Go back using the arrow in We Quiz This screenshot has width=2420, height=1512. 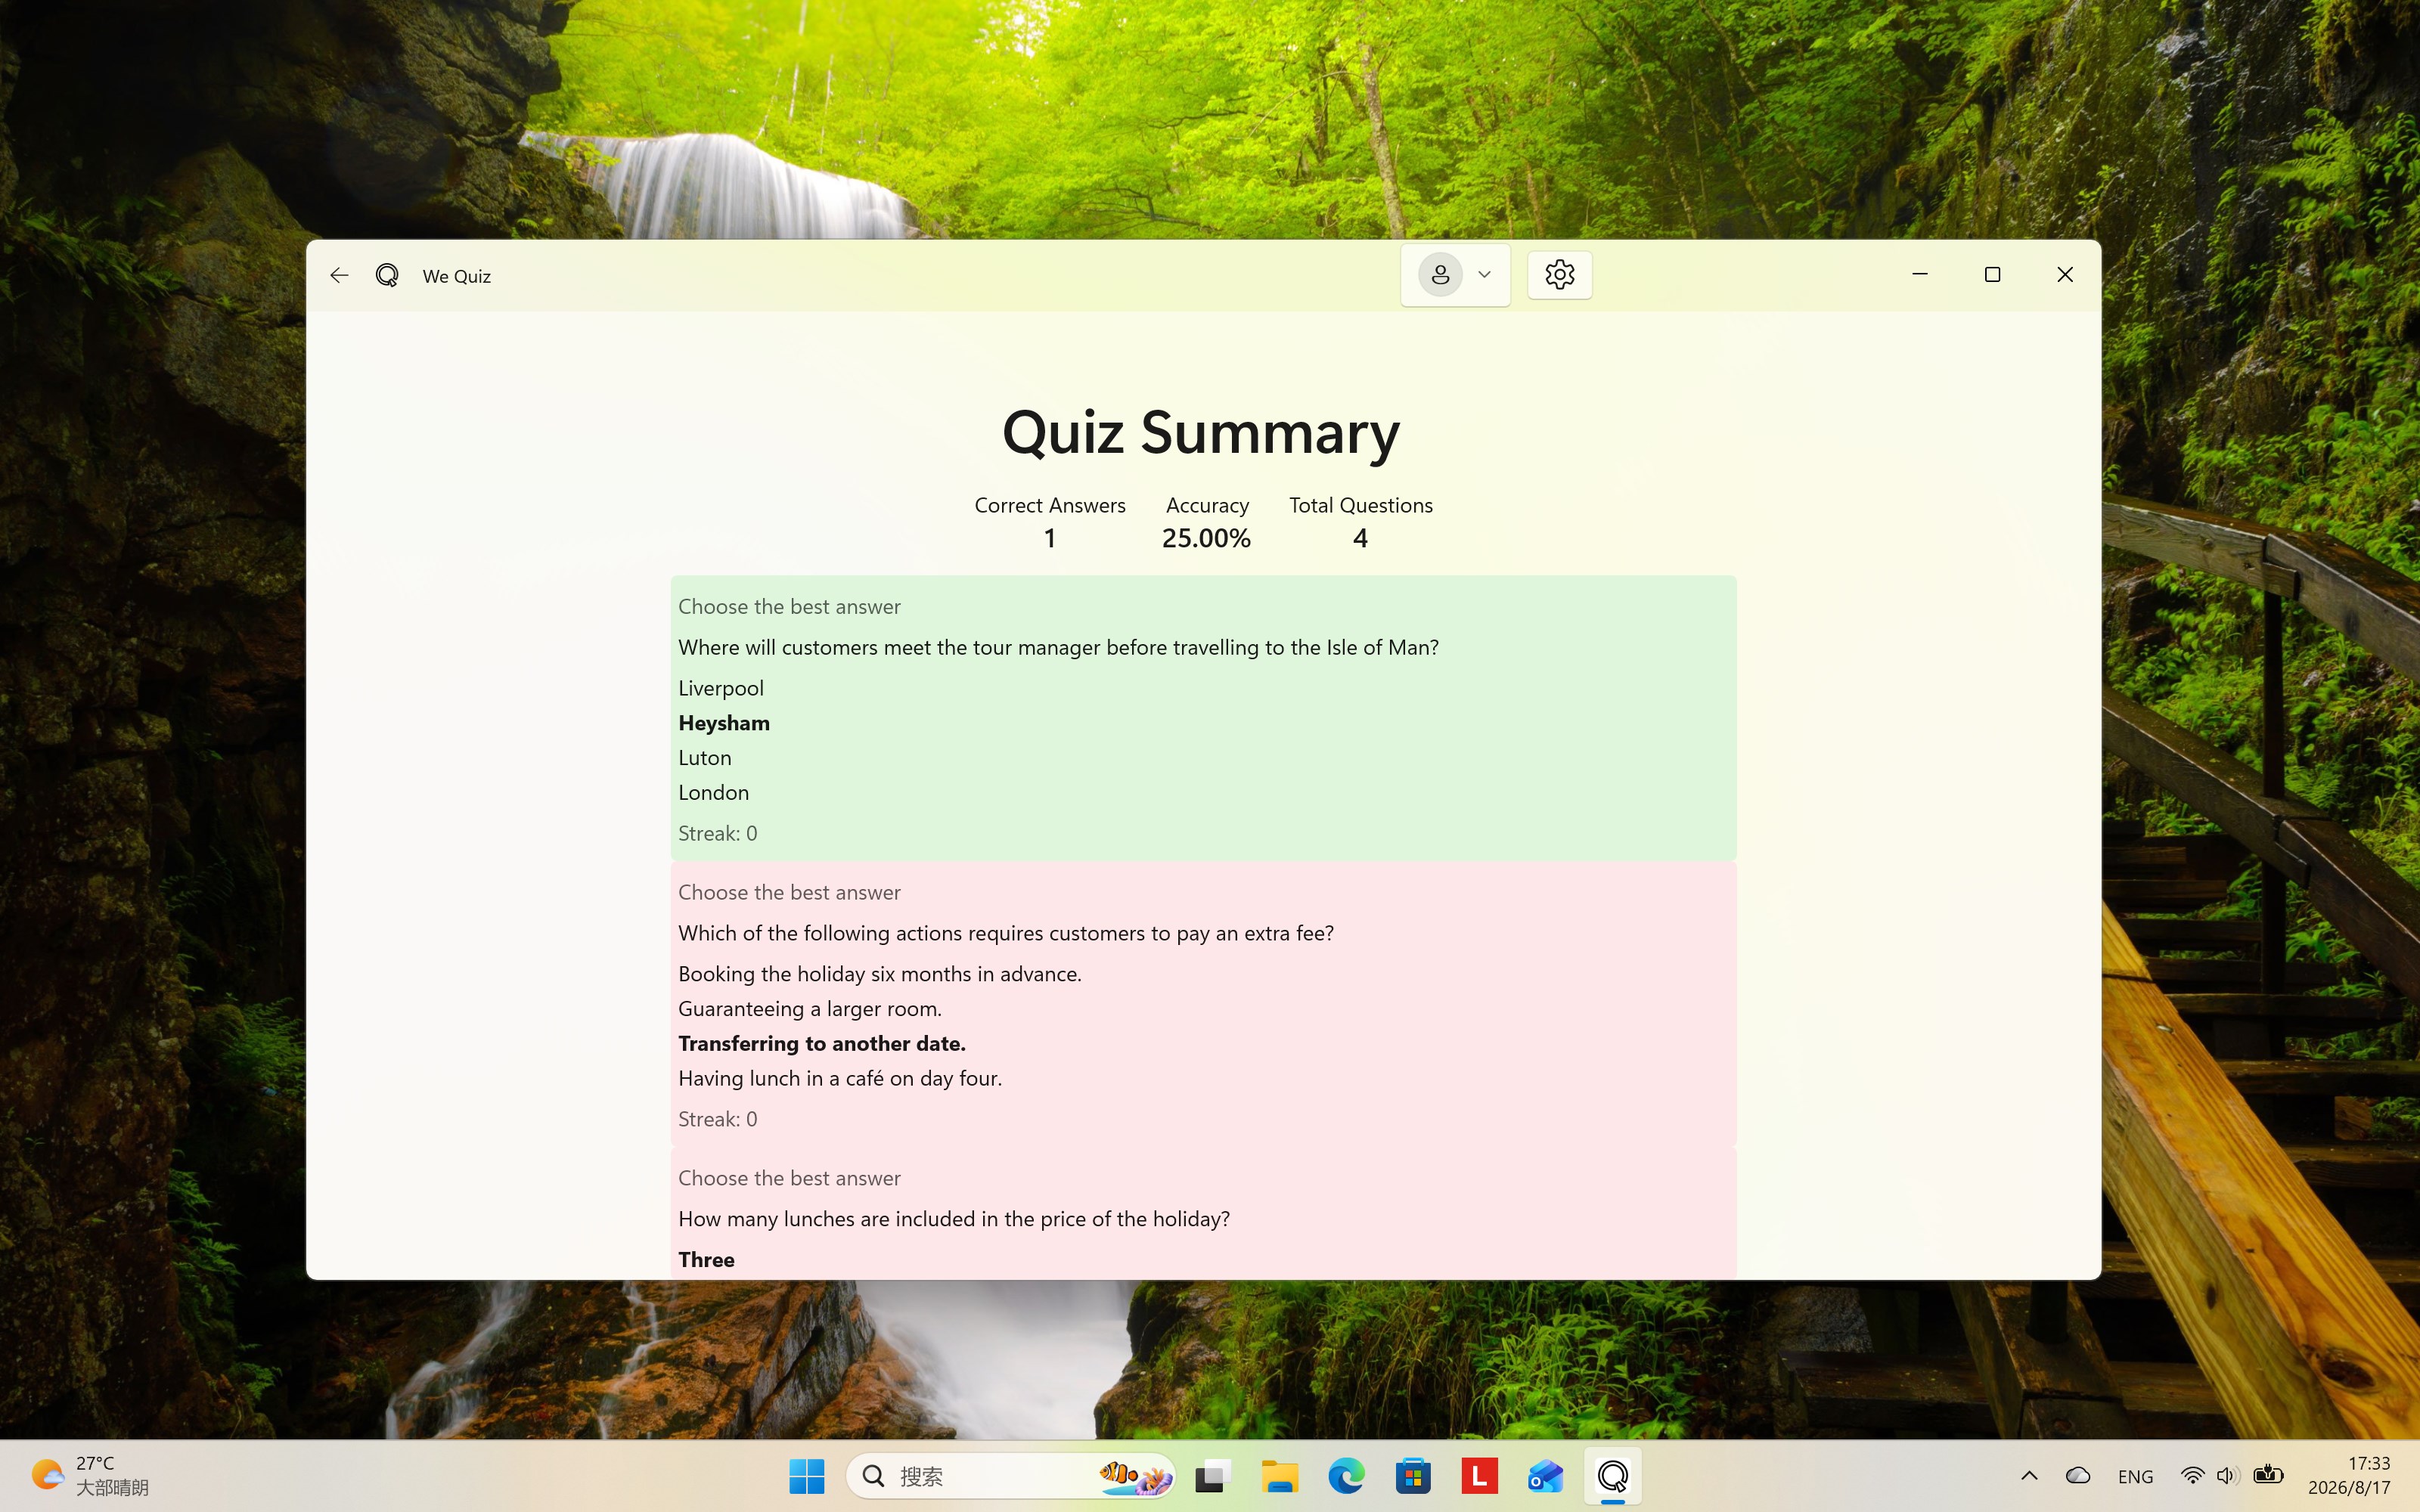(339, 275)
